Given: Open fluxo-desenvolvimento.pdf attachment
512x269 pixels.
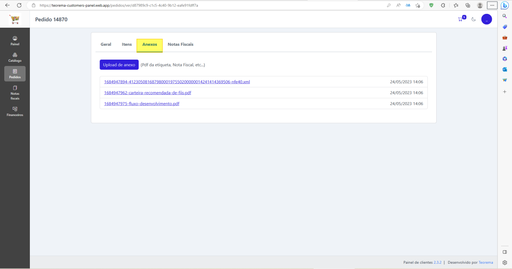Looking at the screenshot, I should 142,104.
